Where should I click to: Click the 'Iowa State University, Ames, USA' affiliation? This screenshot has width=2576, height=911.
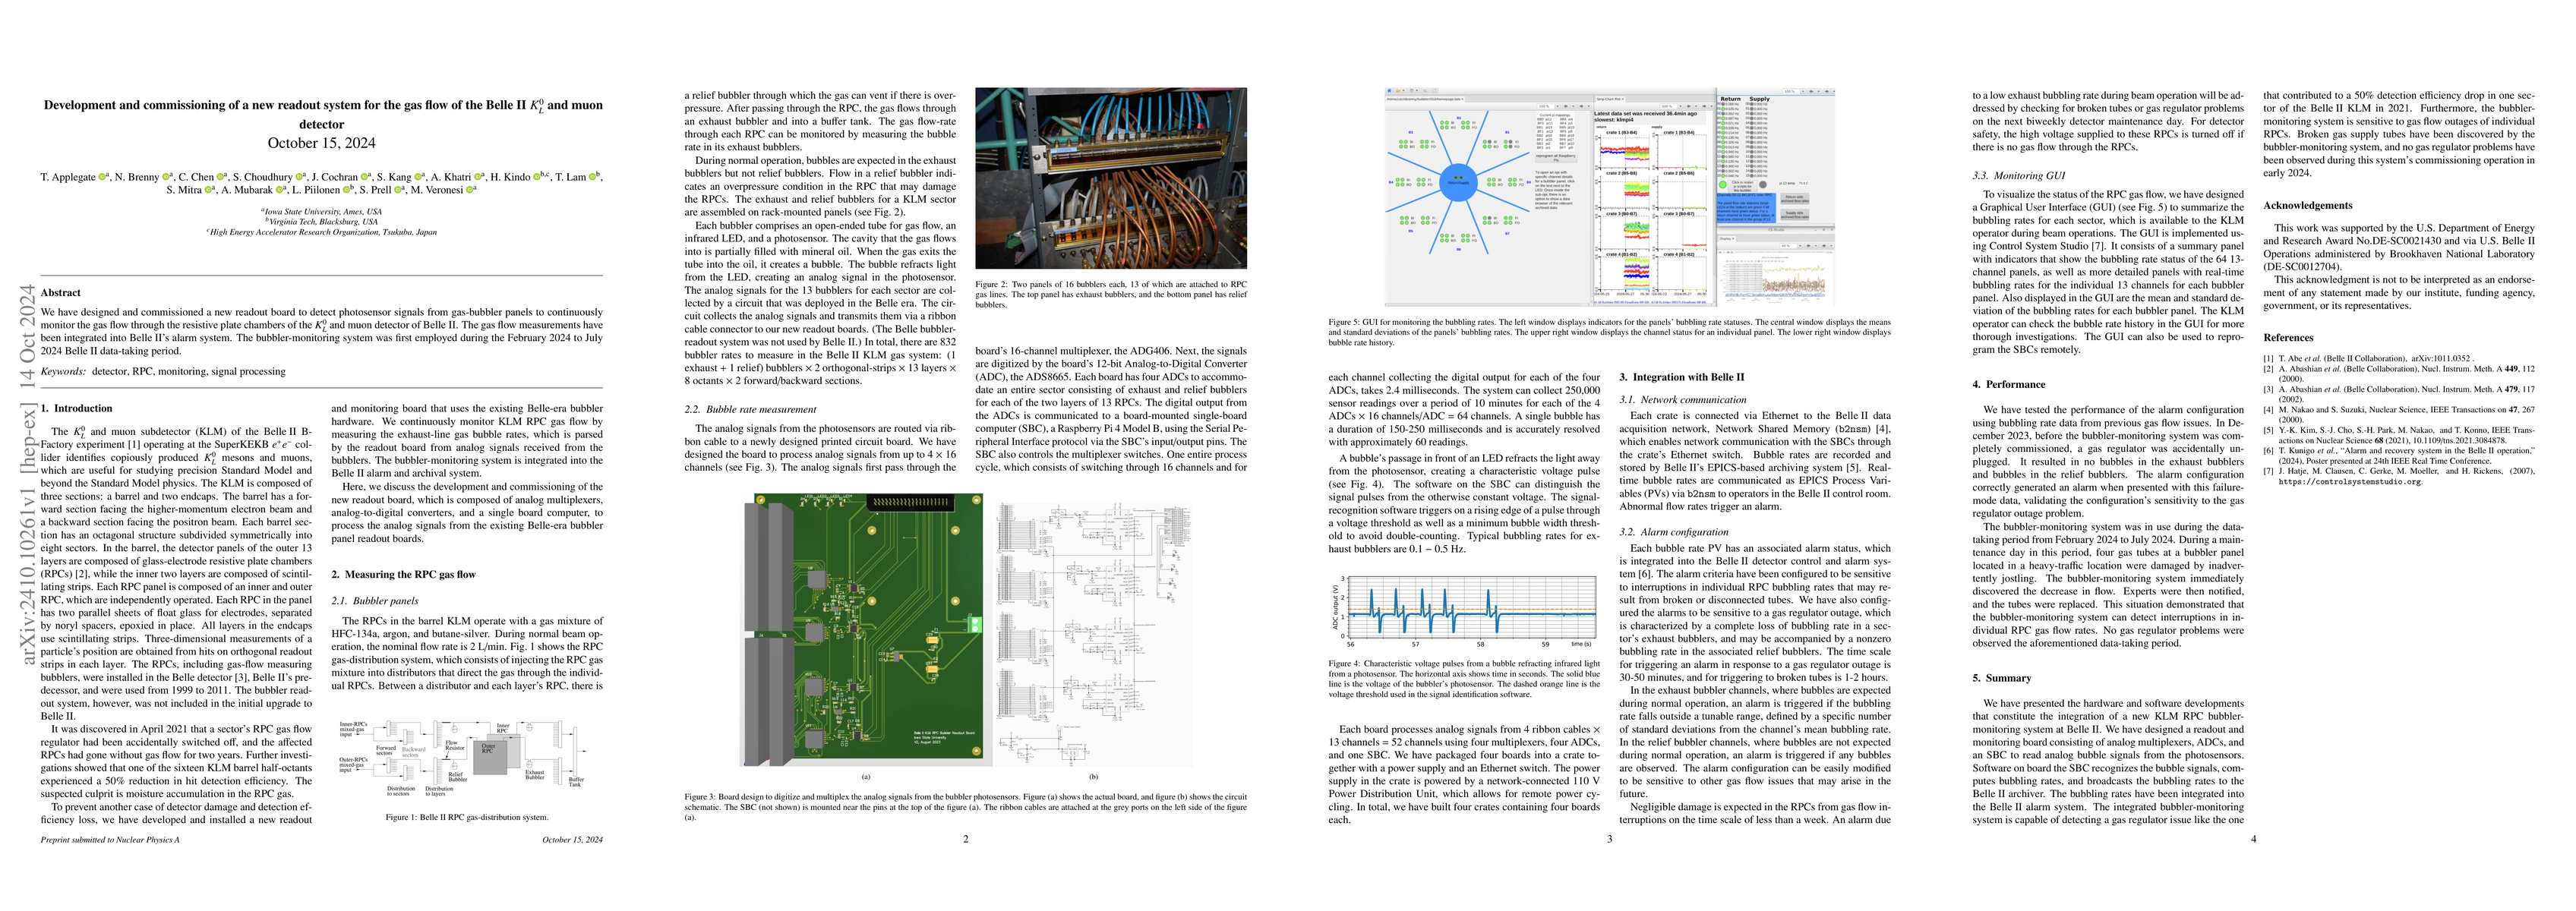(x=321, y=212)
